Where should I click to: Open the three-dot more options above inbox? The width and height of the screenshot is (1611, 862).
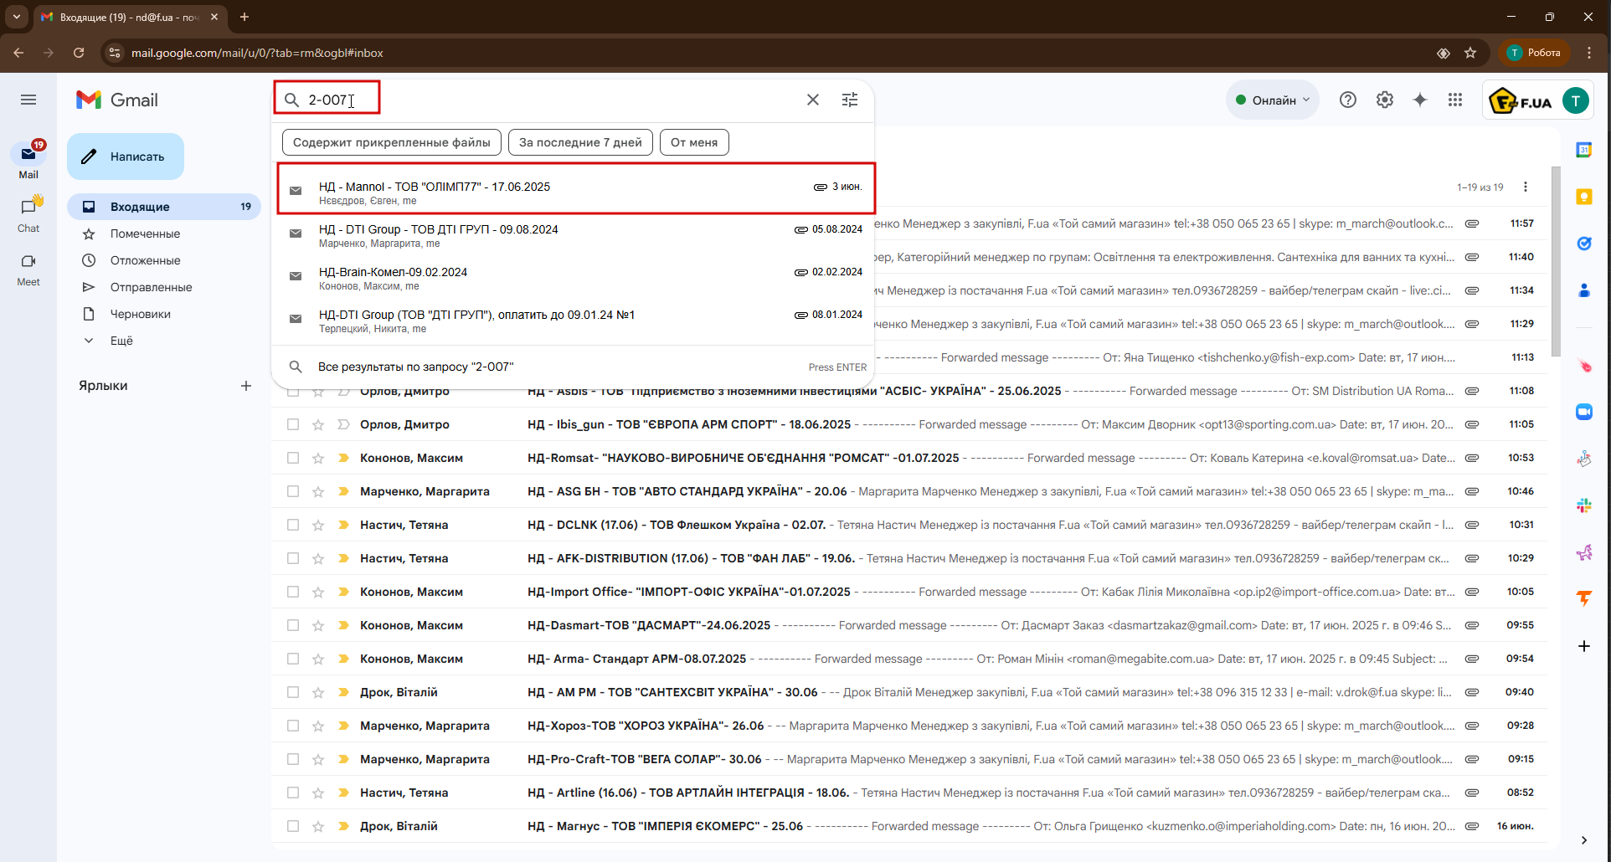1525,187
